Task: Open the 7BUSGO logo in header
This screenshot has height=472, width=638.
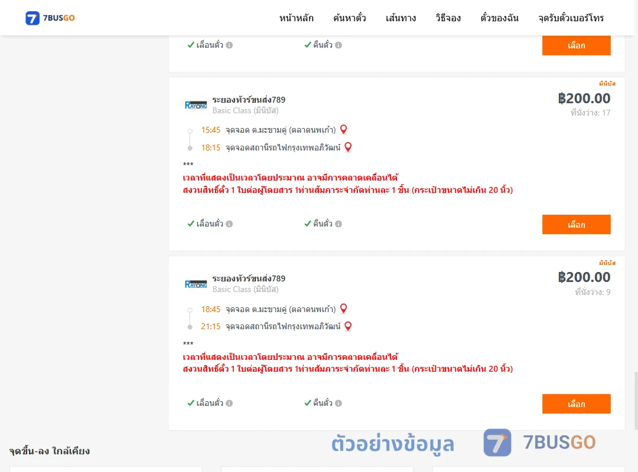Action: [50, 18]
